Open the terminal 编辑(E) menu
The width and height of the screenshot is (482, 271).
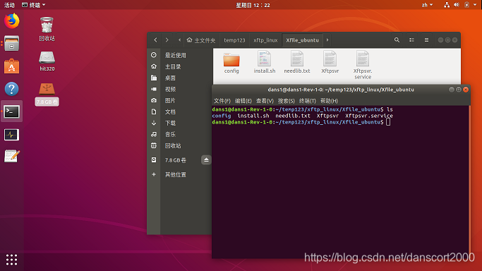click(x=243, y=101)
